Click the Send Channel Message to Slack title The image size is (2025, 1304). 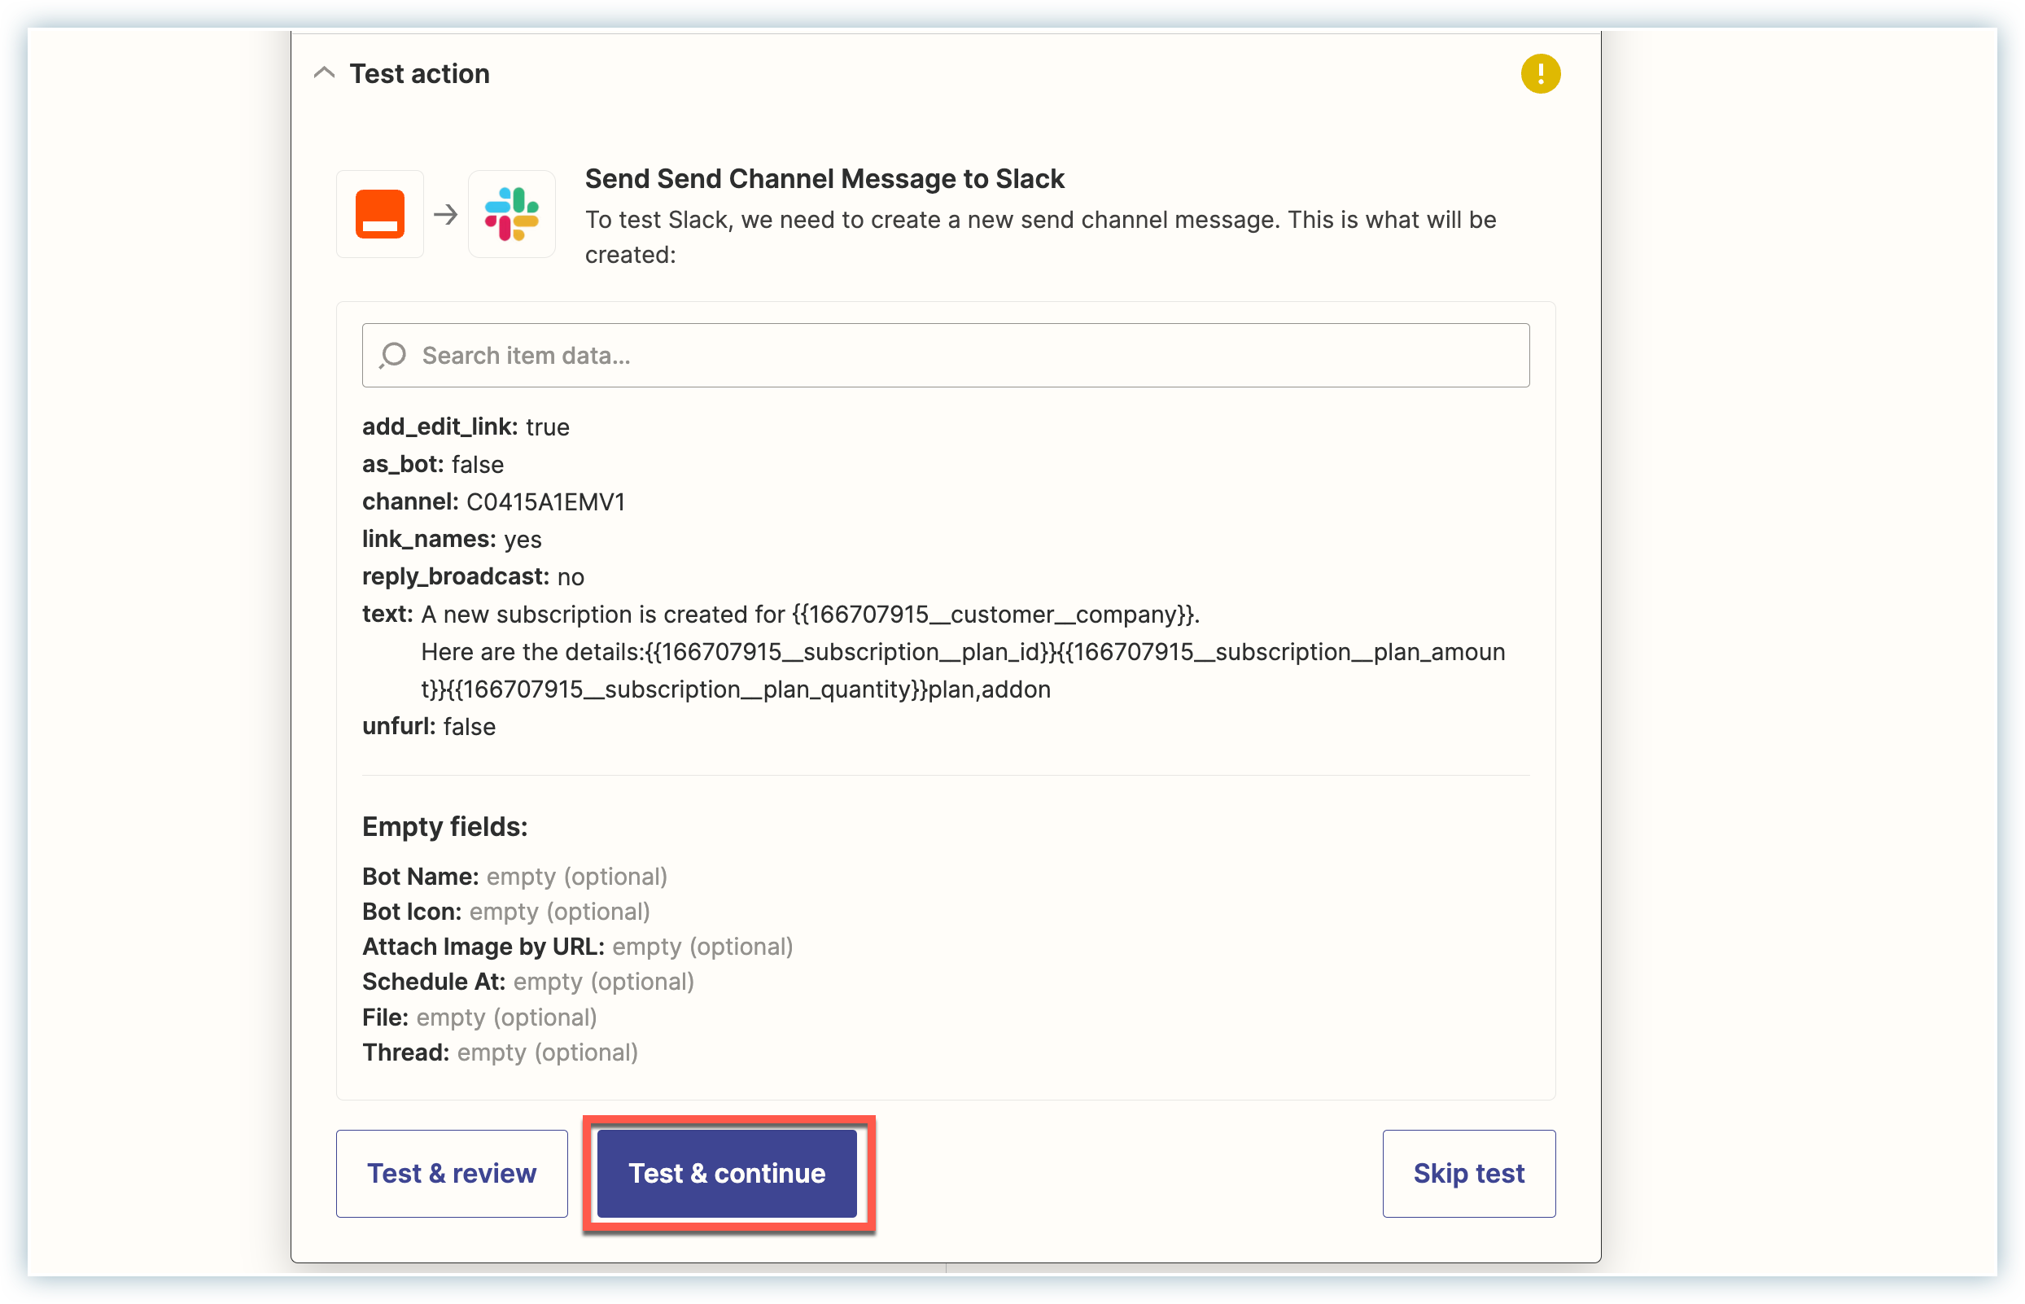(824, 178)
